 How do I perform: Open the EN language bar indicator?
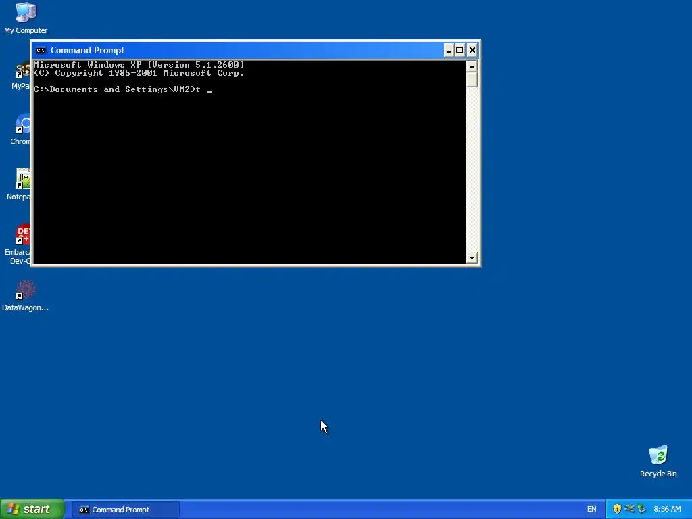tap(591, 510)
